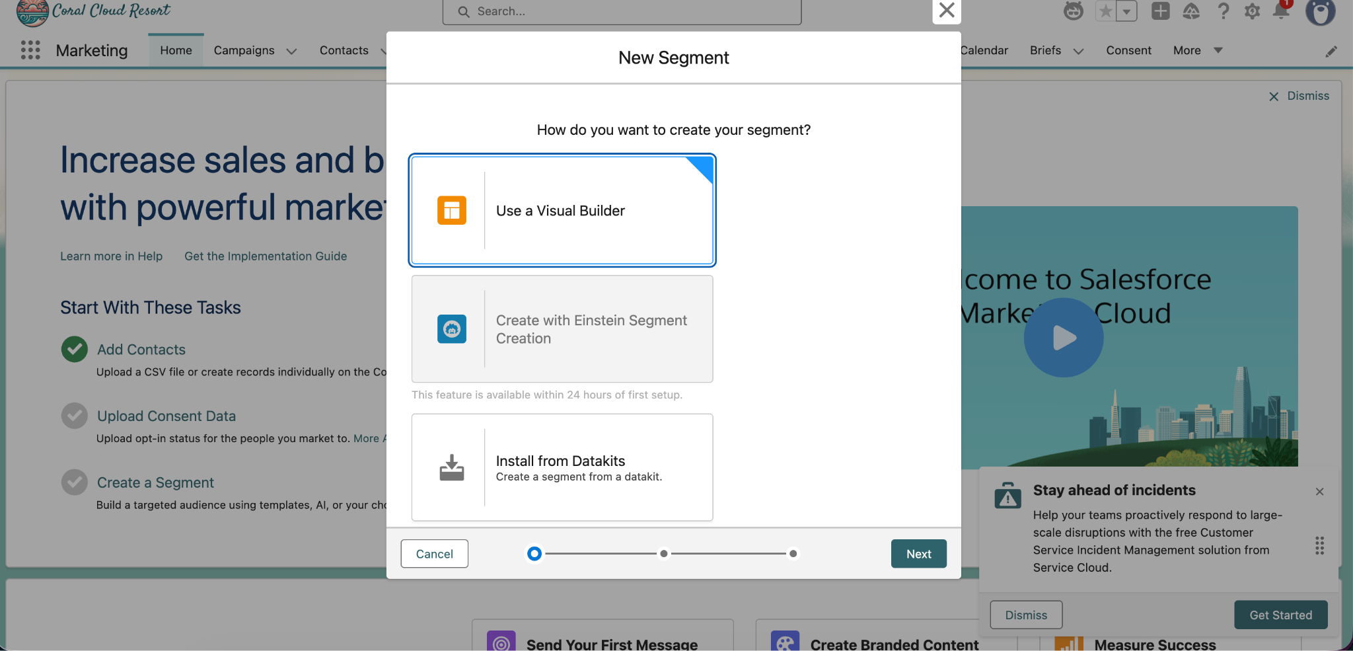Dismiss the incidents prompt
The height and width of the screenshot is (651, 1353).
pyautogui.click(x=1026, y=615)
